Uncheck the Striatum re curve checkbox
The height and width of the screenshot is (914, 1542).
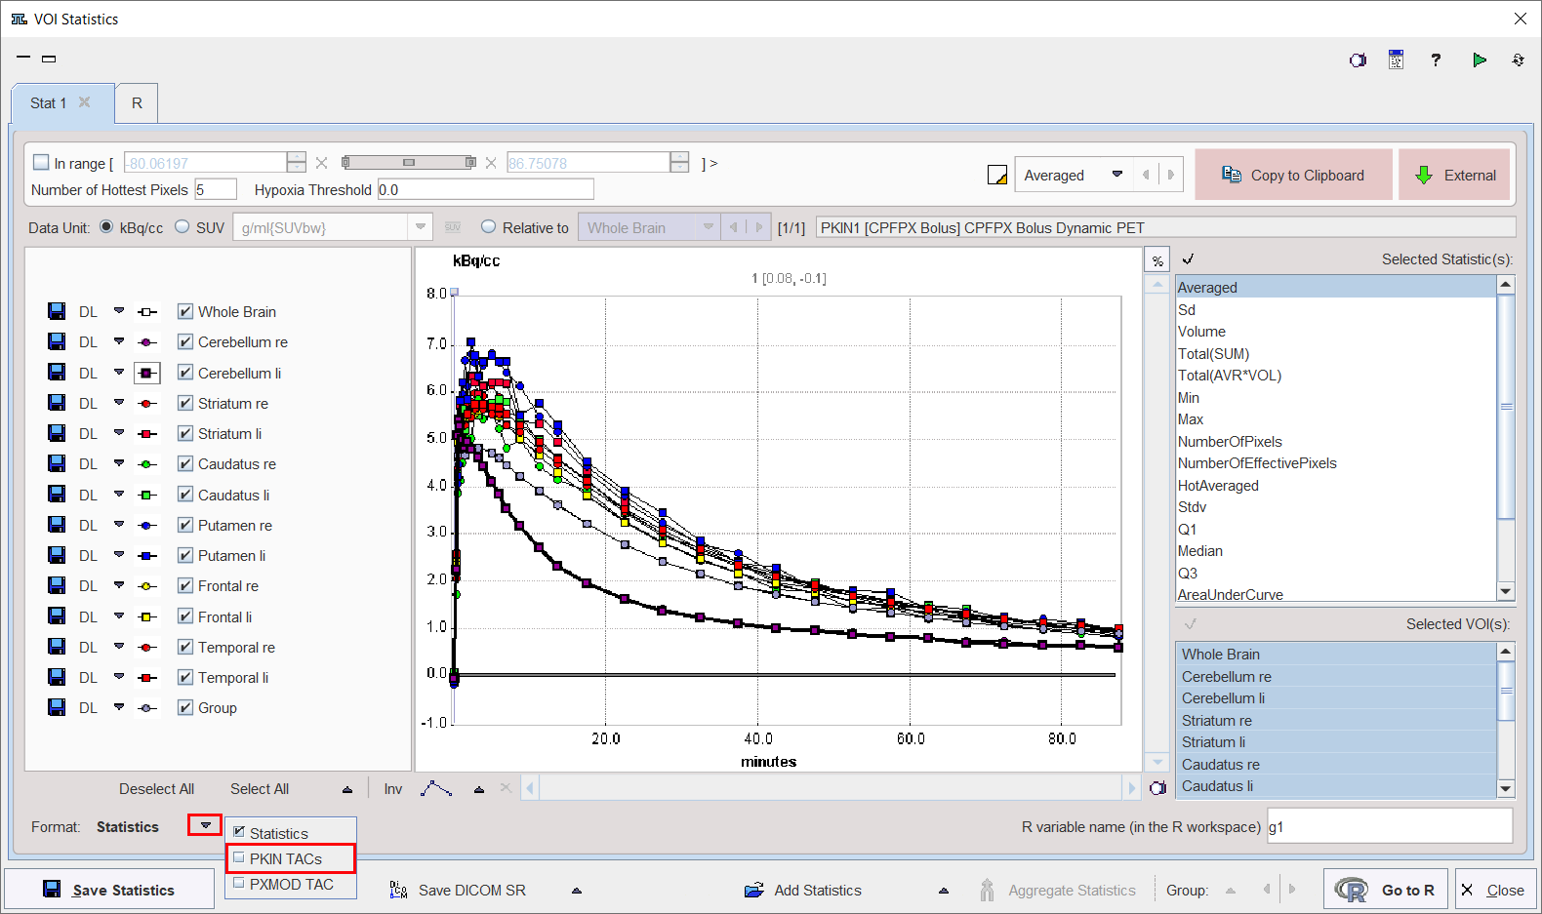[x=184, y=403]
